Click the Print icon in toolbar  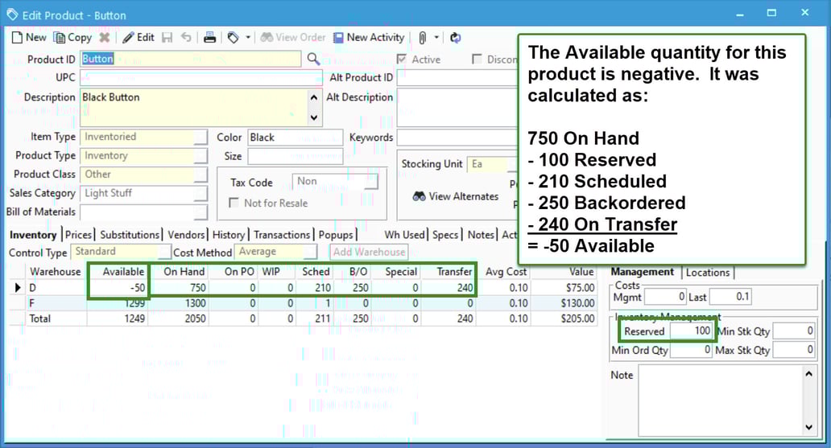point(209,37)
